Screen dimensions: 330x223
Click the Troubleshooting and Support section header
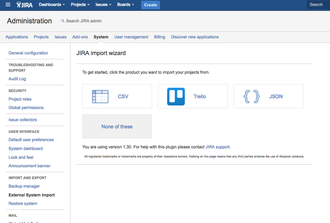click(x=31, y=68)
